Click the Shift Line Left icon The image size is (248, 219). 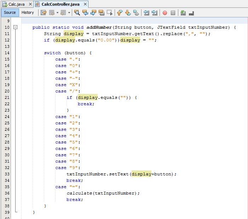pos(146,12)
